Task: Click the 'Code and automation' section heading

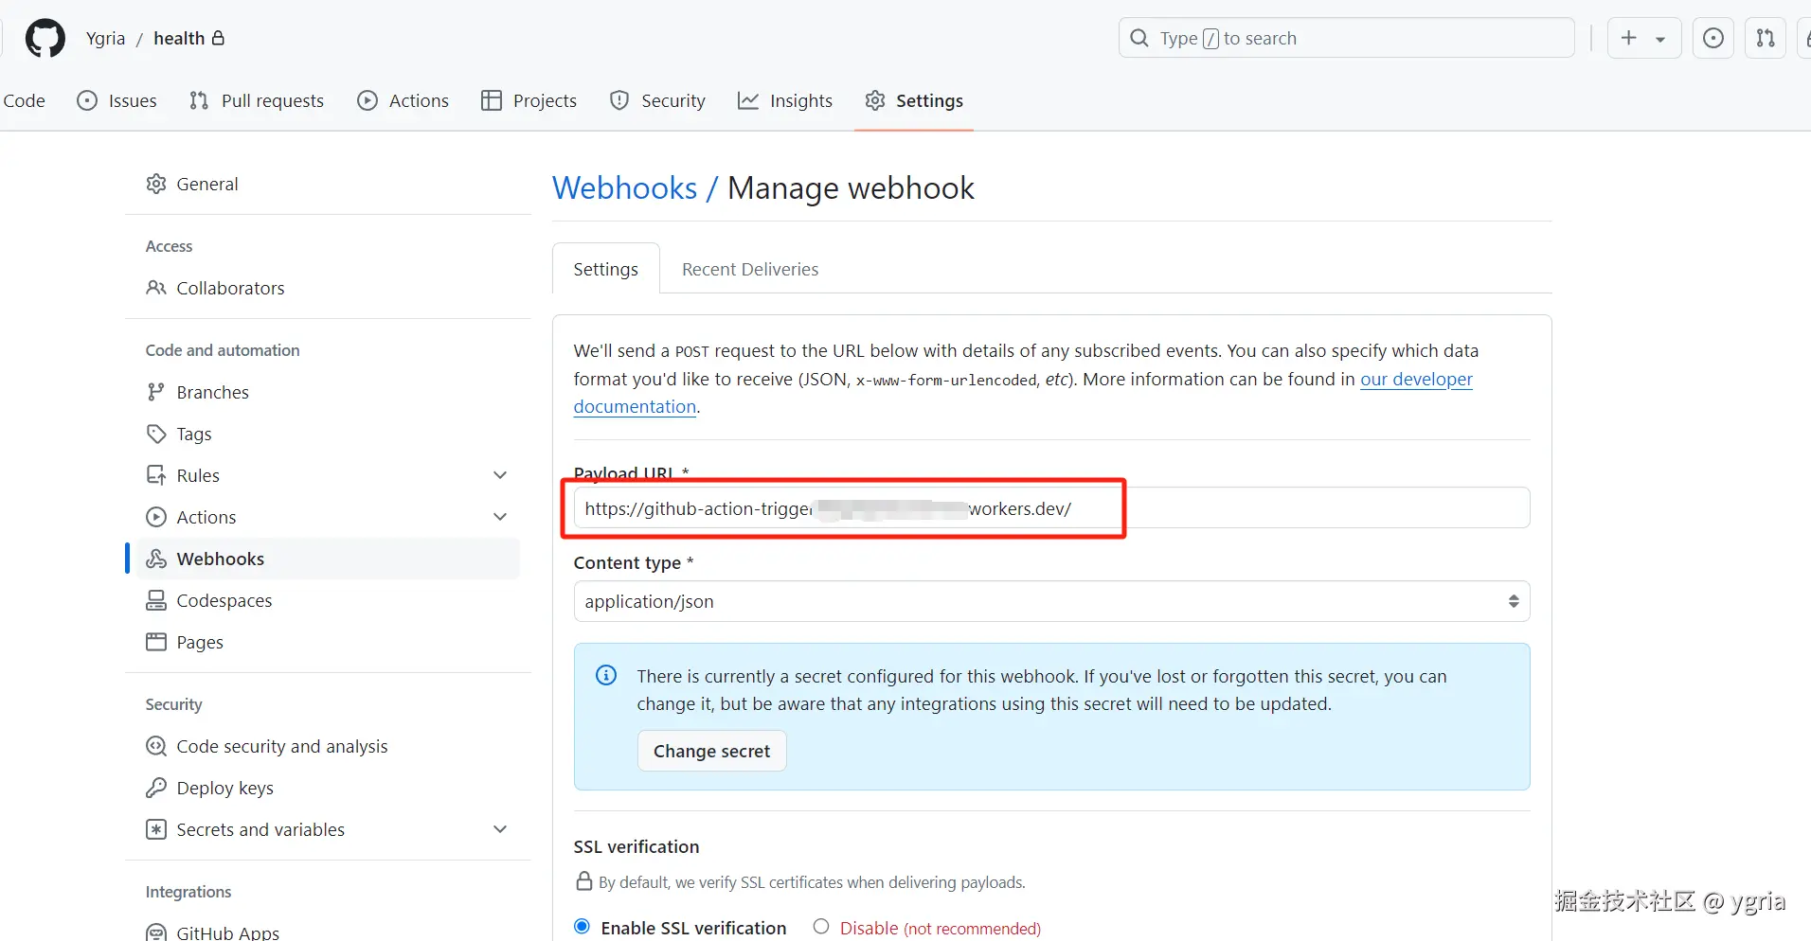Action: (x=223, y=350)
